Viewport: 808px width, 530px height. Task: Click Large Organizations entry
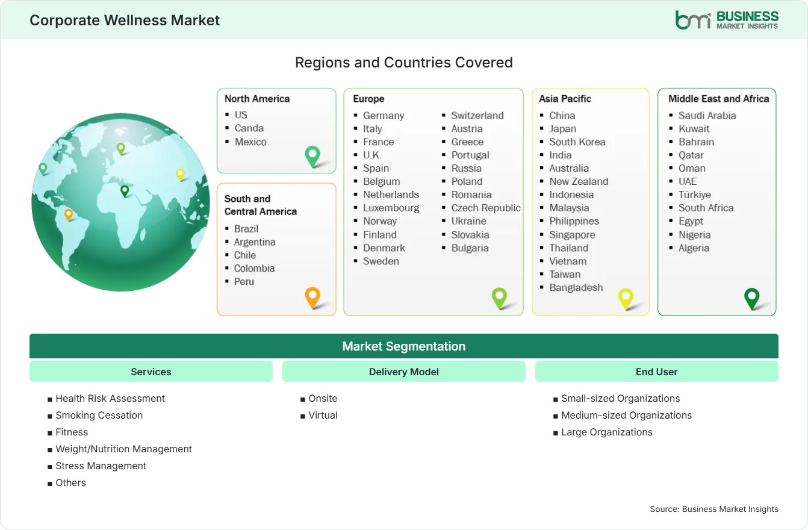point(607,432)
